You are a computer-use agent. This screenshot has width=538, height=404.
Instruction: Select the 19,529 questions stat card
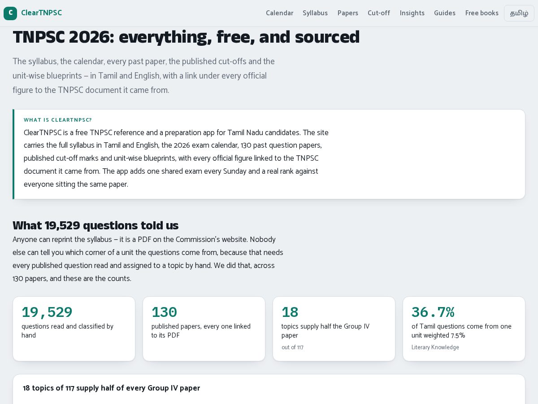pyautogui.click(x=74, y=329)
